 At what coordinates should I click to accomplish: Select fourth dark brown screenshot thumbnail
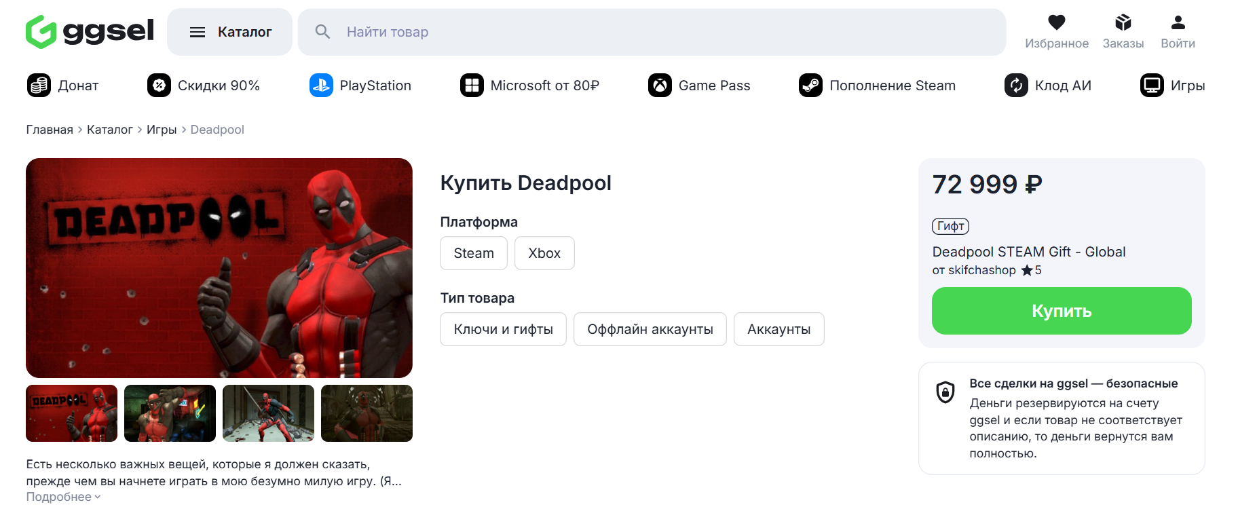pyautogui.click(x=367, y=413)
